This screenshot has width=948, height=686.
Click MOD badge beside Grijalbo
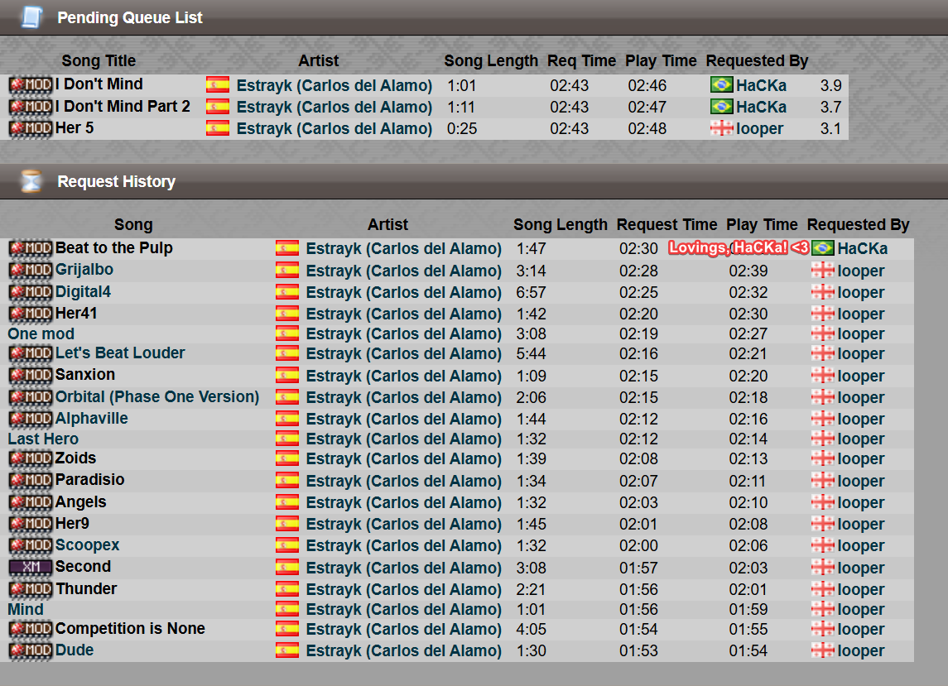point(31,270)
